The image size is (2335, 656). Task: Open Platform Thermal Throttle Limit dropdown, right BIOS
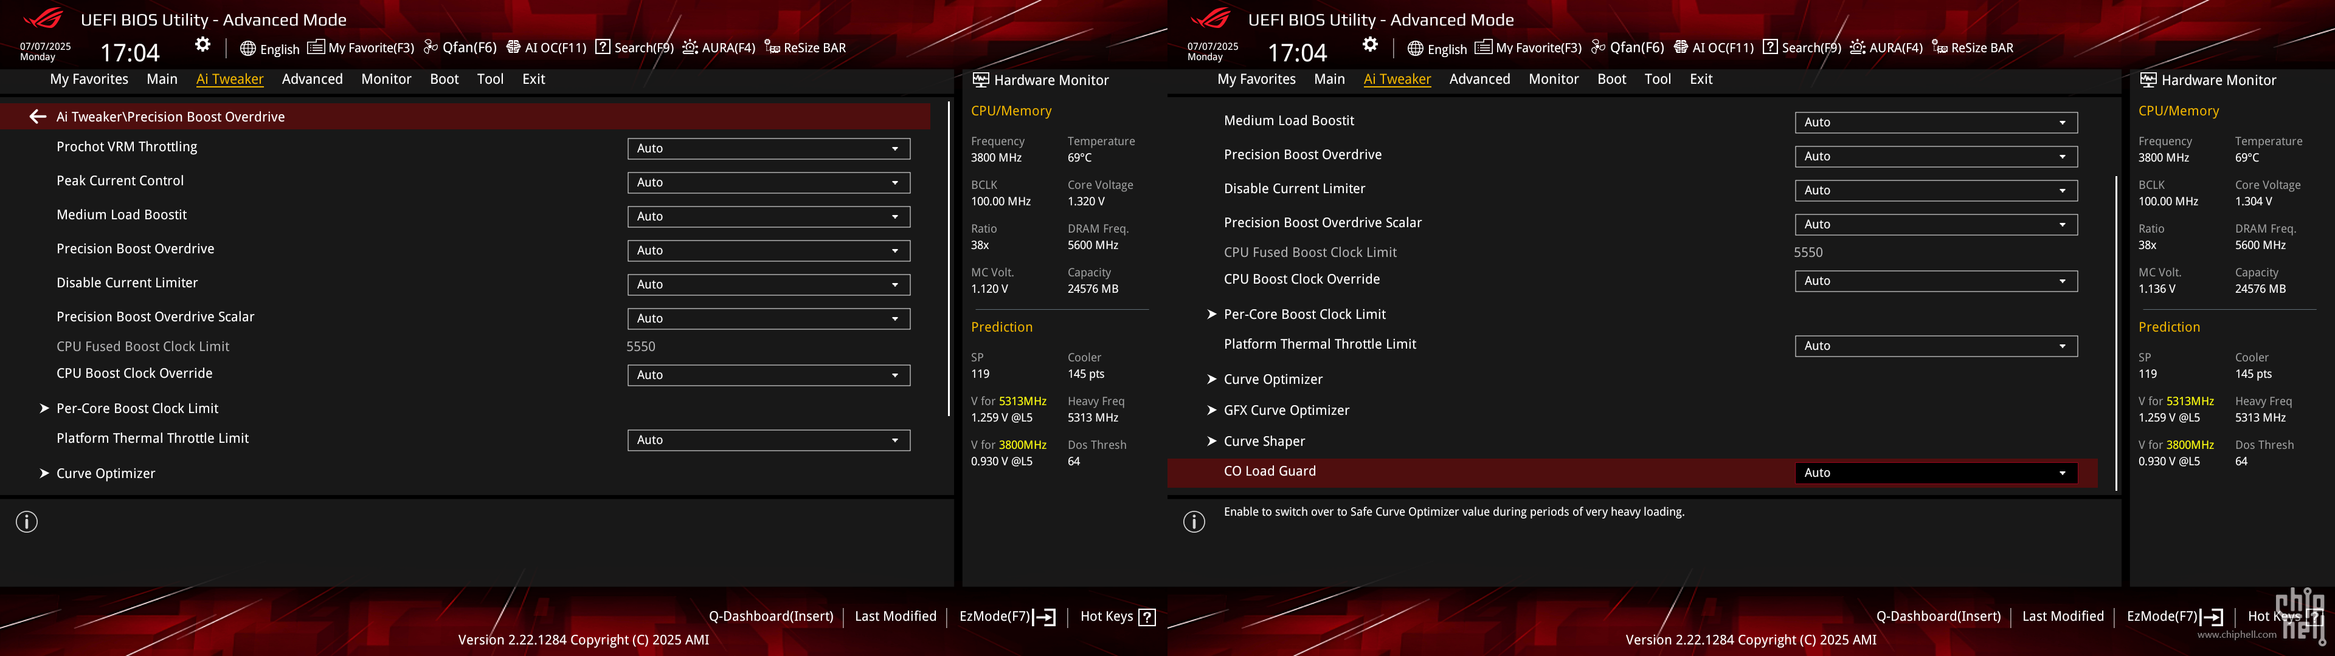tap(1936, 346)
